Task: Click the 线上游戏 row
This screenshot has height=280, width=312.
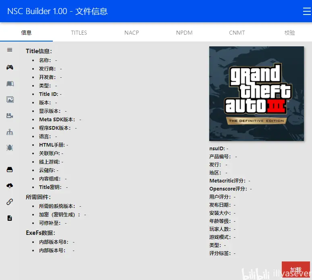Action: click(51, 162)
